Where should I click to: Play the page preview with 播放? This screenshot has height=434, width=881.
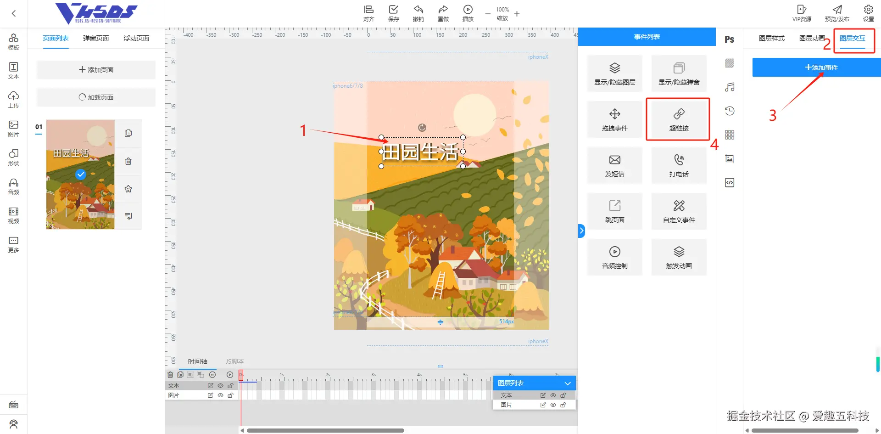(x=468, y=13)
